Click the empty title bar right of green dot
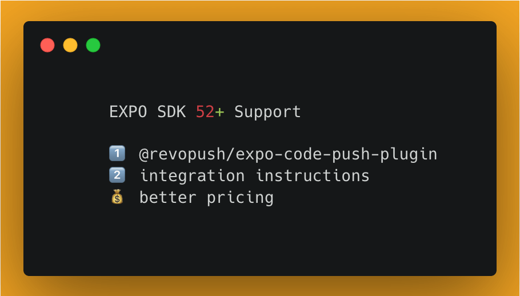The width and height of the screenshot is (520, 296). (286, 45)
